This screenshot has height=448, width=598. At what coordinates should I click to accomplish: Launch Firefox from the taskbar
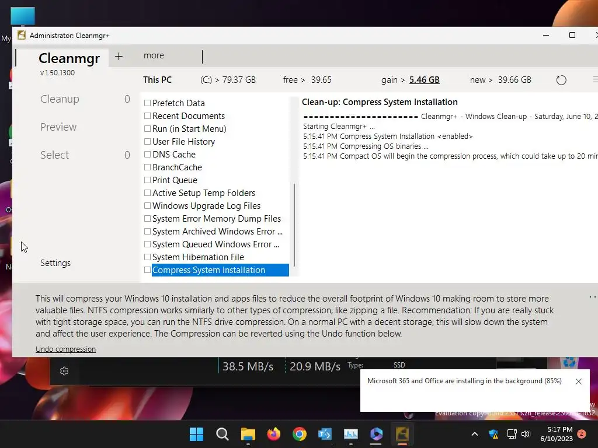tap(273, 434)
